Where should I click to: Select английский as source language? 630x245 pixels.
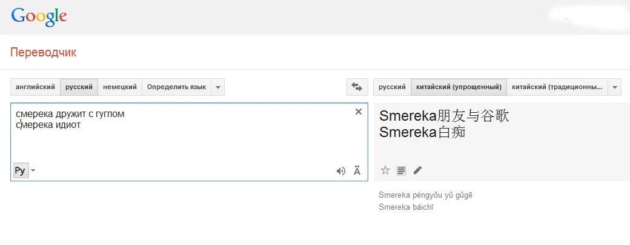(35, 87)
